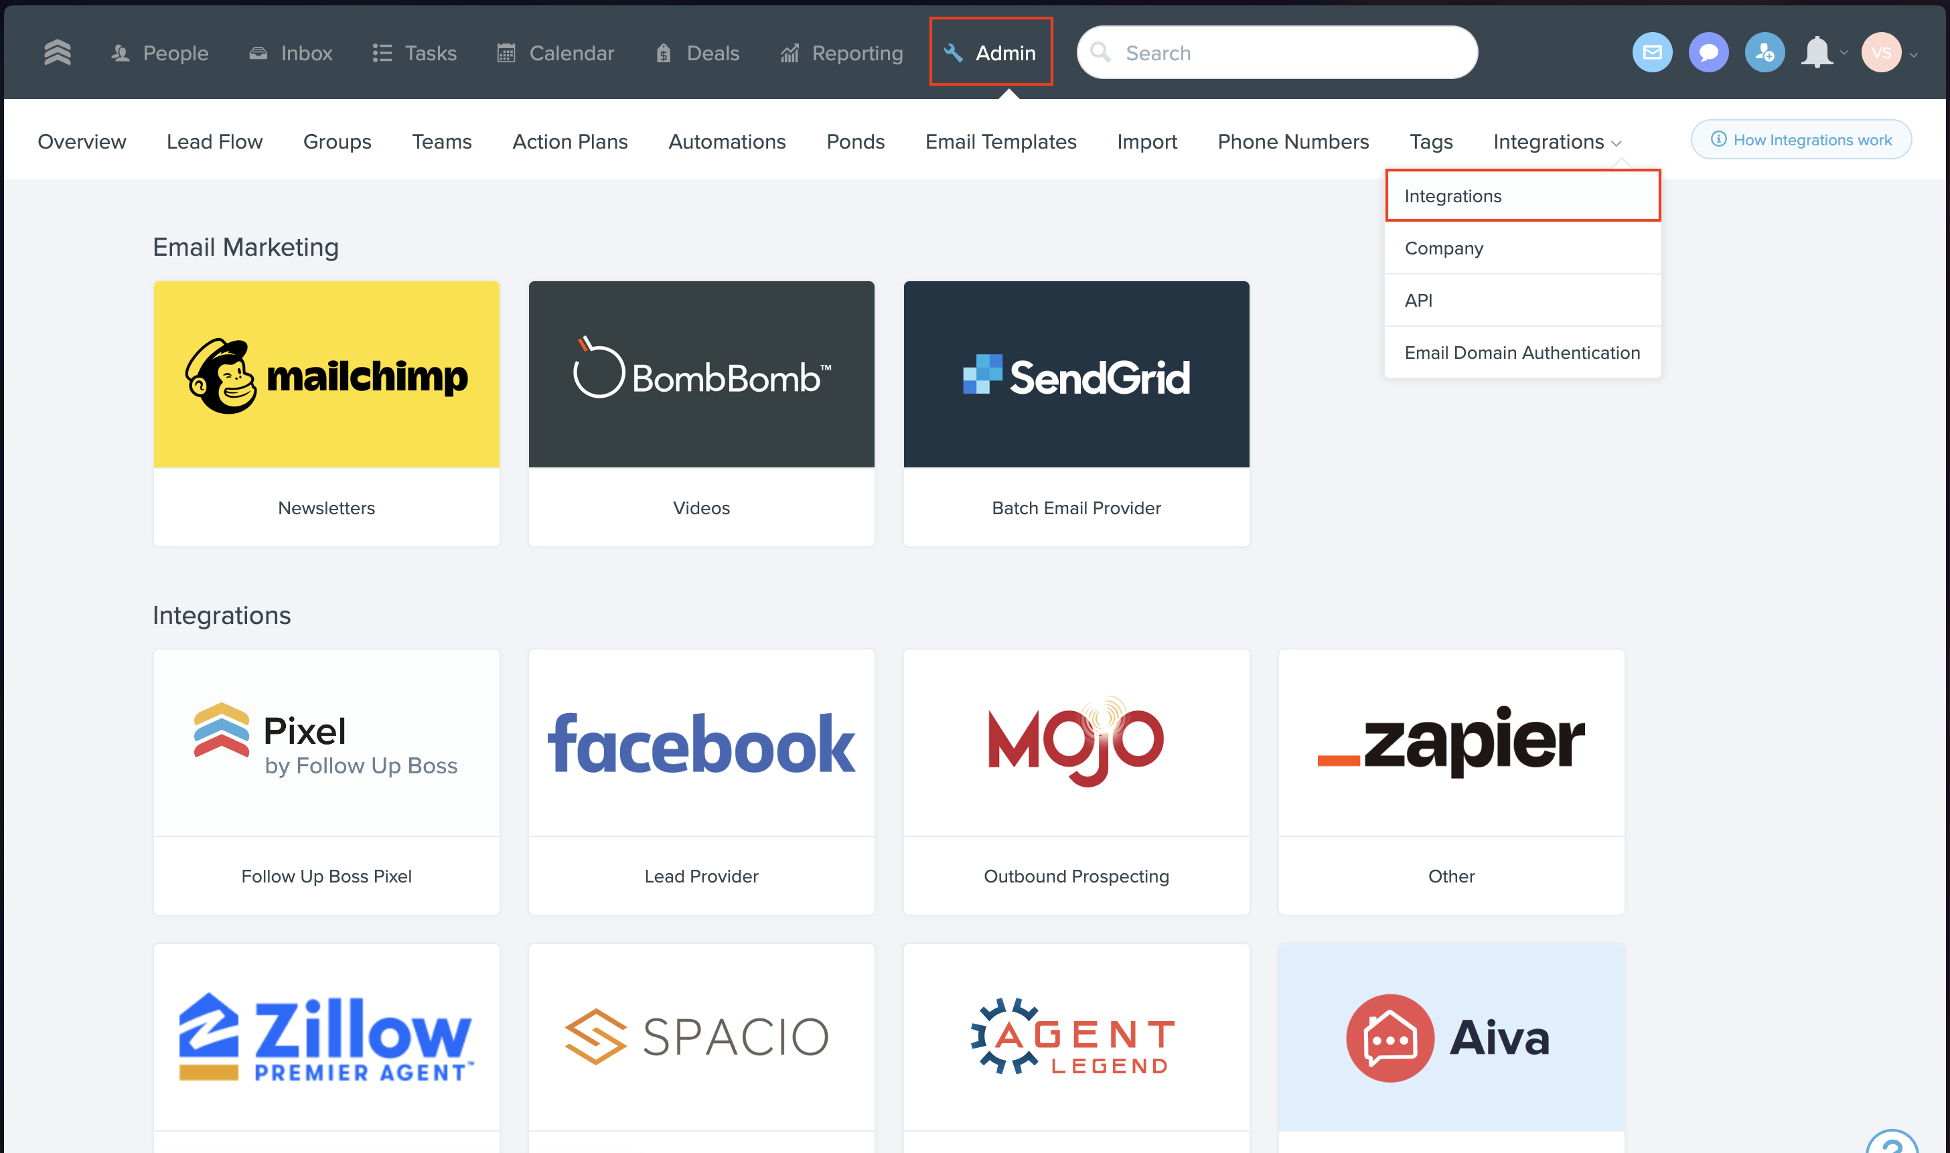Click the Batch Email Provider caption
The image size is (1950, 1153).
(x=1077, y=508)
